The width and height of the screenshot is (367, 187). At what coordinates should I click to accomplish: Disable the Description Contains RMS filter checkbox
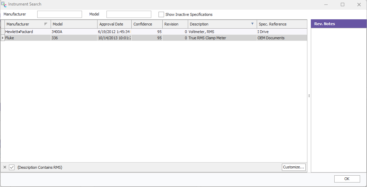tap(12, 167)
